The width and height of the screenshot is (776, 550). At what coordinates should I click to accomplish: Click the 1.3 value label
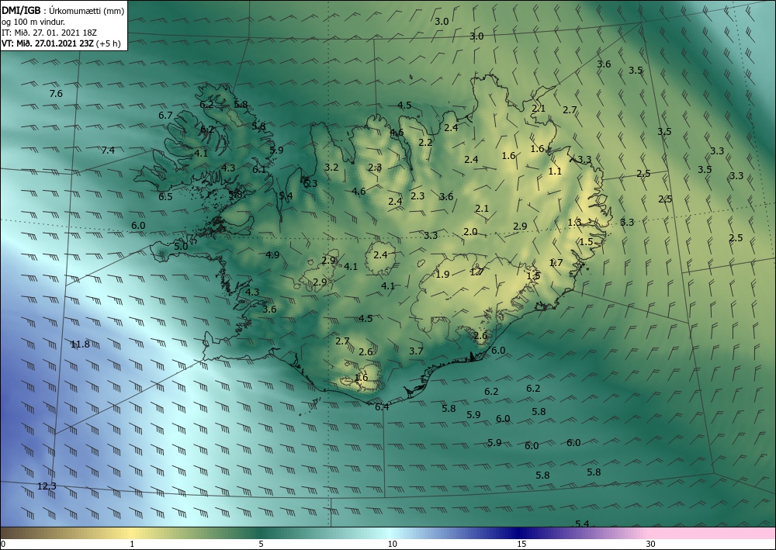574,222
